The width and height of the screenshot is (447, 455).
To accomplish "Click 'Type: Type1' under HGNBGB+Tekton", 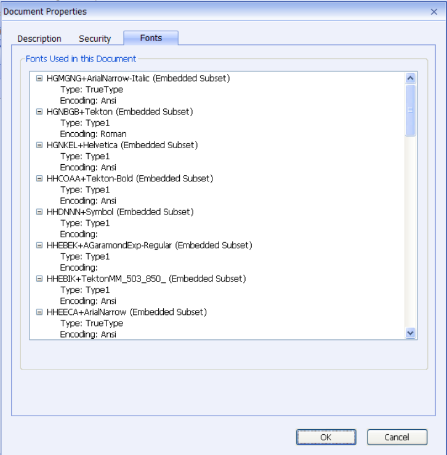I will tap(85, 123).
